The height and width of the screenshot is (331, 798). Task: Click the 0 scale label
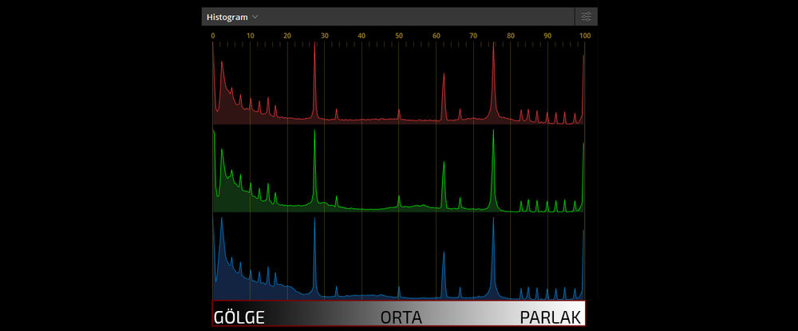(x=213, y=36)
